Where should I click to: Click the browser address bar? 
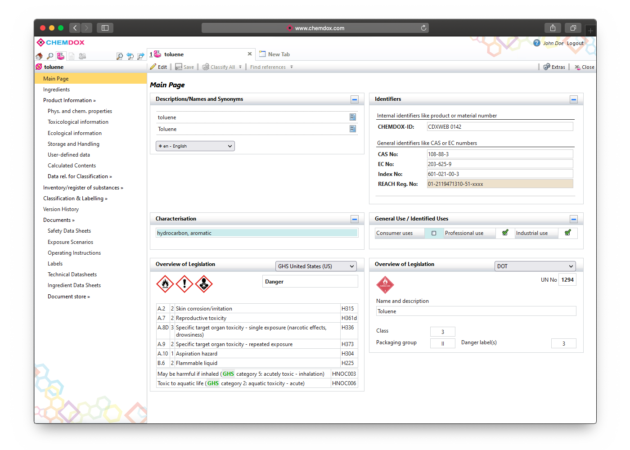pos(315,28)
